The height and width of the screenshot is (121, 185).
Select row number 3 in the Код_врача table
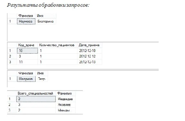12,62
